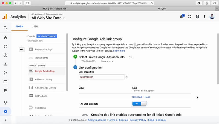Click the AdSense Linking icon
The image size is (219, 124).
(31, 79)
